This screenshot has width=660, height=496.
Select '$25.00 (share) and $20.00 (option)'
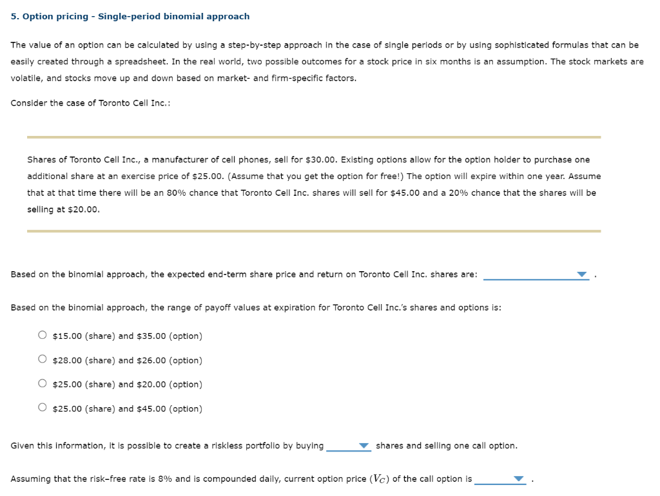[x=41, y=384]
